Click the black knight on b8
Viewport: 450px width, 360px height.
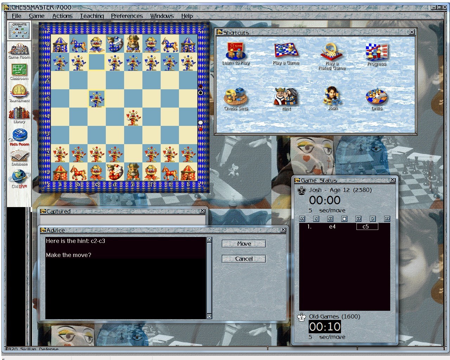click(x=78, y=44)
